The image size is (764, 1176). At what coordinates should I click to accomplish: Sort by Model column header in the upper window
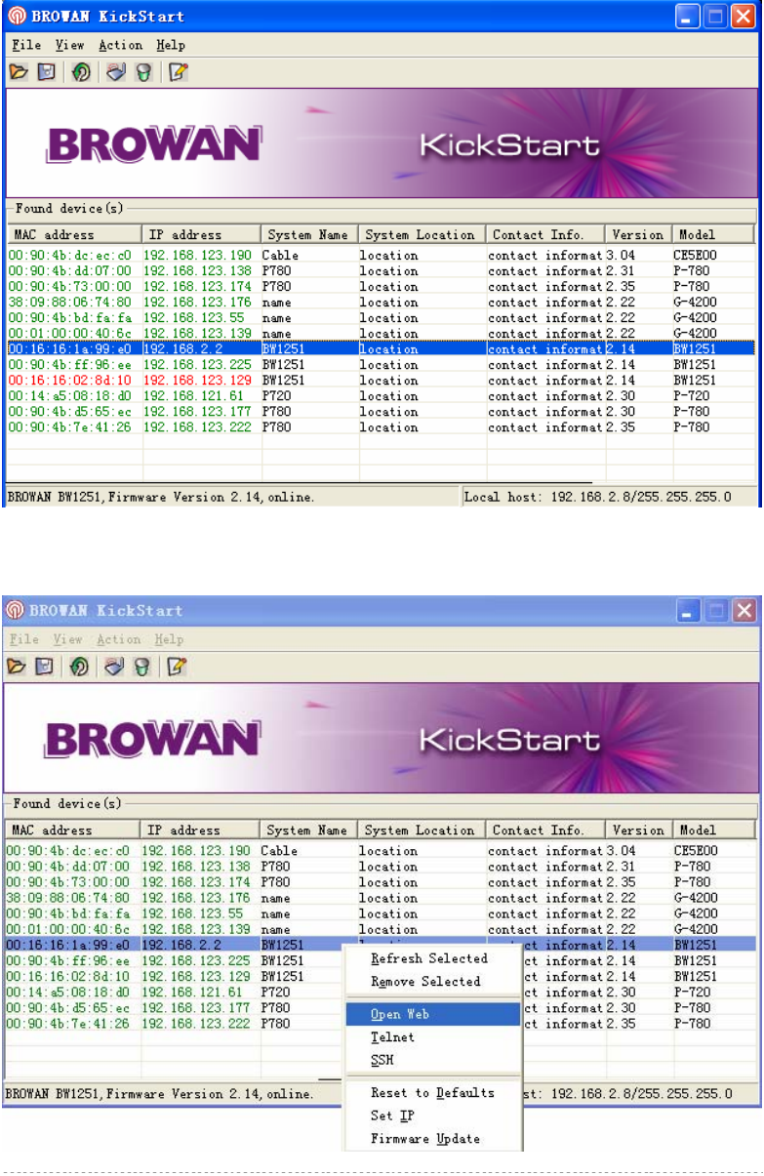click(x=712, y=234)
